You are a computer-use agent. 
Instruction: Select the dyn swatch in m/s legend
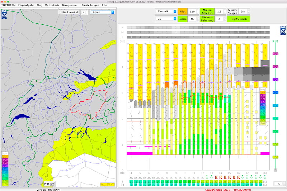click(x=263, y=92)
